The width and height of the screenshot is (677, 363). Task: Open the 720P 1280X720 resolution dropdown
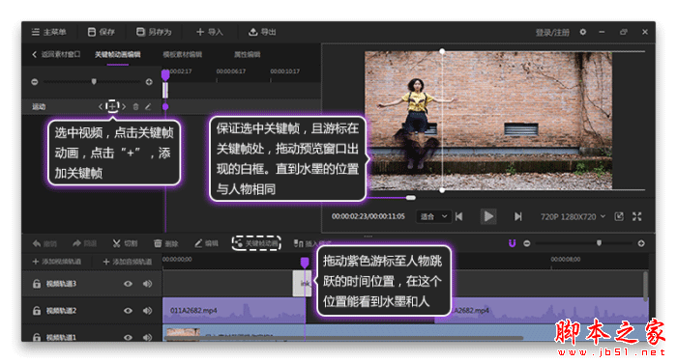tap(573, 217)
